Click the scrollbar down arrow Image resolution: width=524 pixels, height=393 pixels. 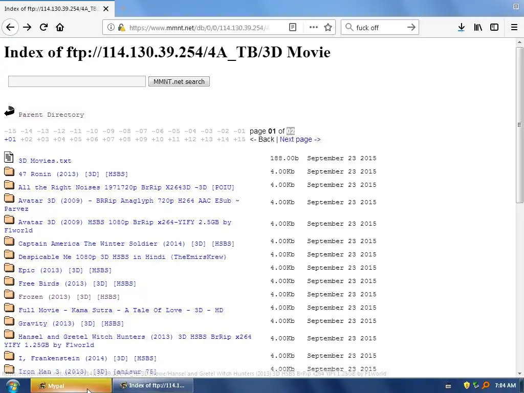519,374
